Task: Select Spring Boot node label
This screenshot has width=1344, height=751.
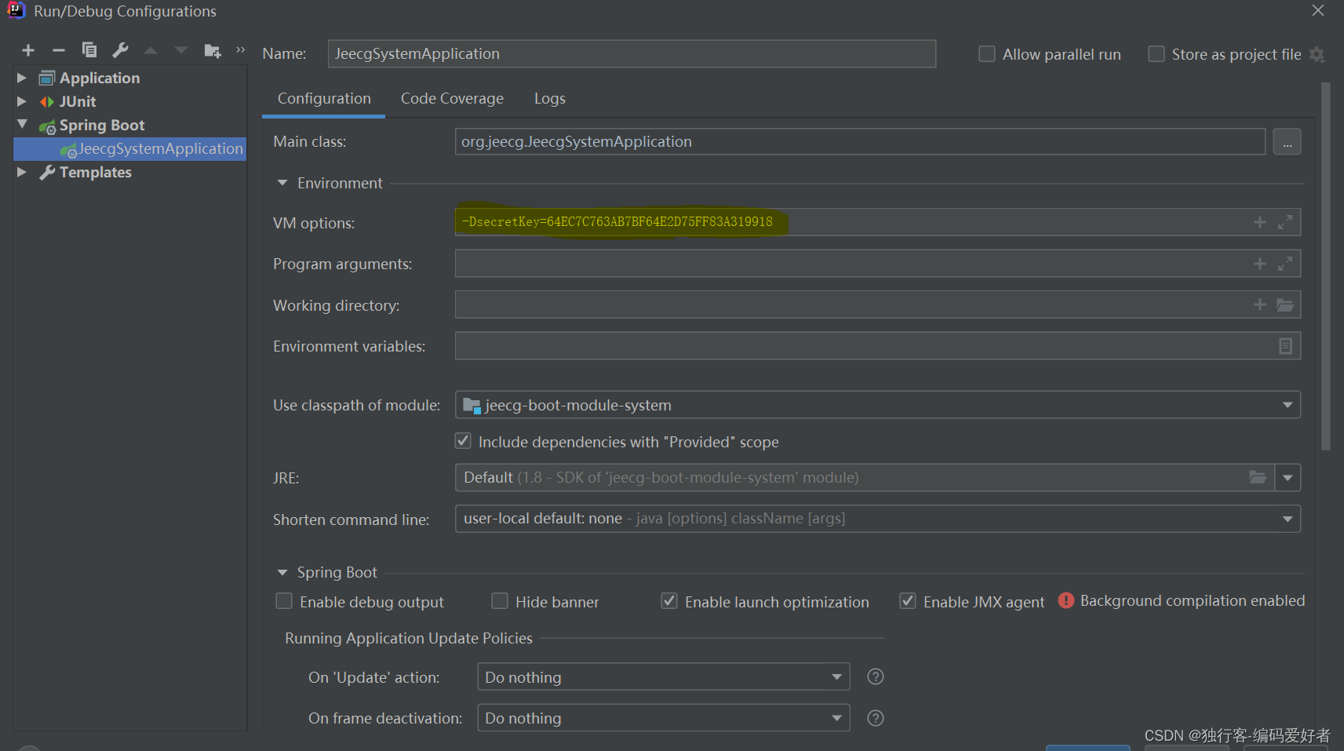Action: tap(102, 125)
